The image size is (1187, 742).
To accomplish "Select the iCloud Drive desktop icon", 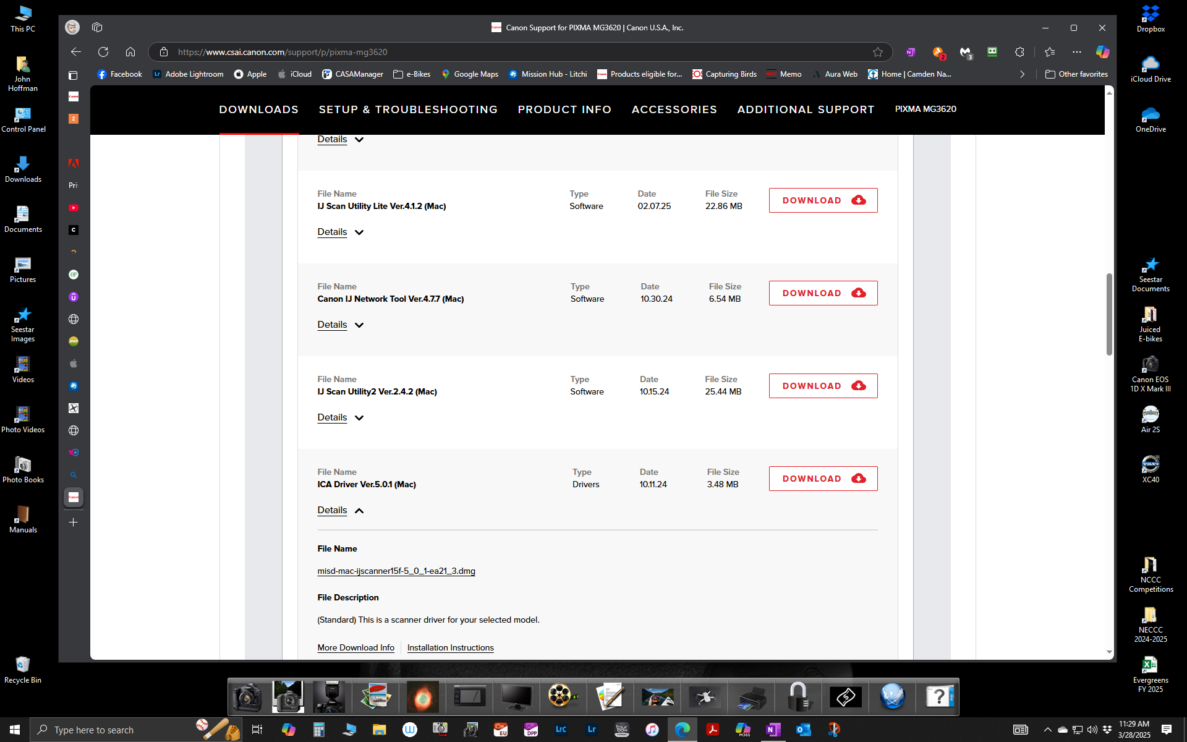I will (1151, 69).
